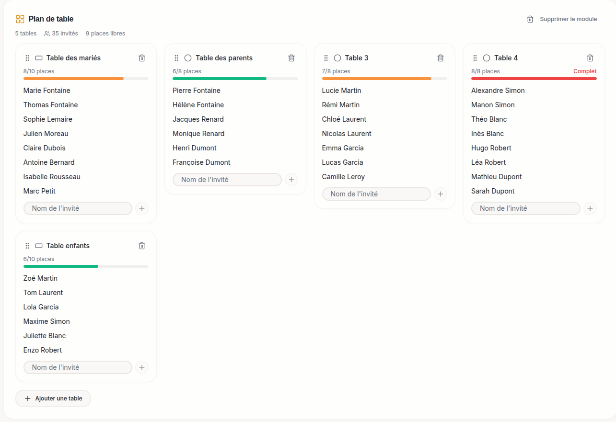
Task: Focus the guest name field in Table 3
Action: pyautogui.click(x=376, y=194)
